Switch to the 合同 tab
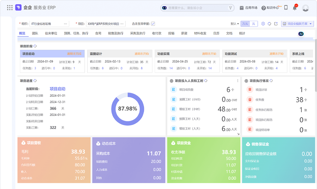The width and height of the screenshot is (317, 189). [x=98, y=33]
